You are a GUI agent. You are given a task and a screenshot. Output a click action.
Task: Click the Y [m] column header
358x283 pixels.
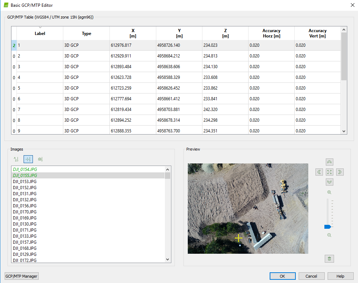click(x=179, y=33)
